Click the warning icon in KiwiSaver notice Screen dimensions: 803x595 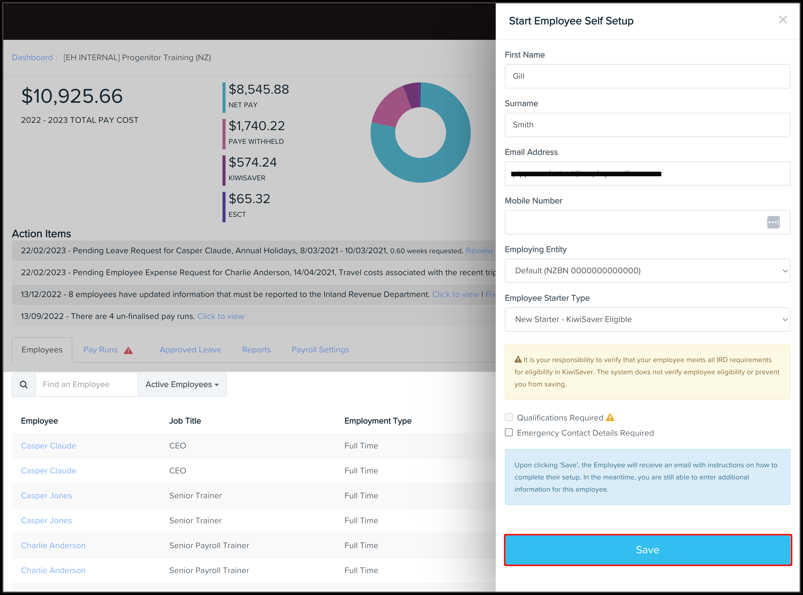(x=518, y=359)
